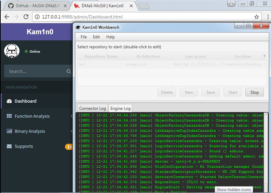Sort by Last access column header
This screenshot has height=193, width=271.
195,56
